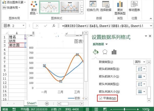Image resolution: width=154 pixels, height=111 pixels.
Task: Select the gray gradient chart style thumbnail
Action: pos(70,7)
